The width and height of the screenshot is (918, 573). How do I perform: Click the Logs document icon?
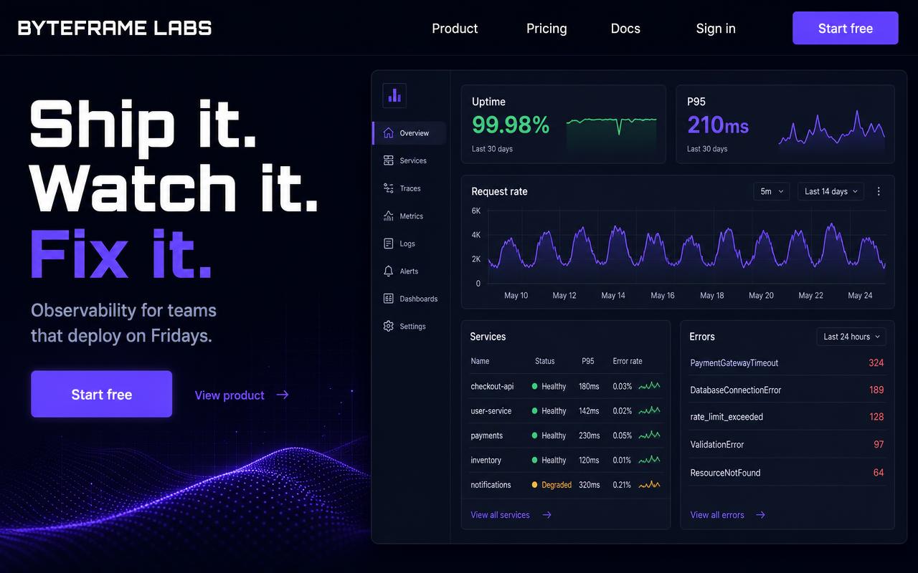point(389,244)
